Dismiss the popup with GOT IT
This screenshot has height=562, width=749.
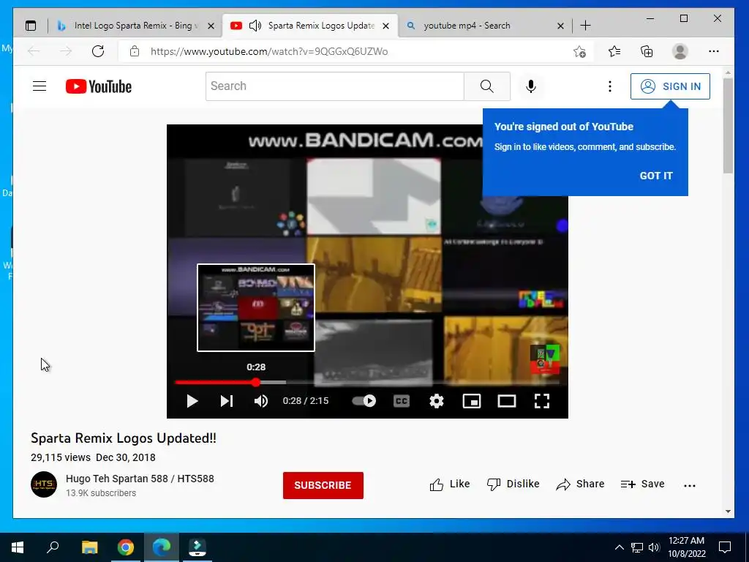click(x=656, y=176)
